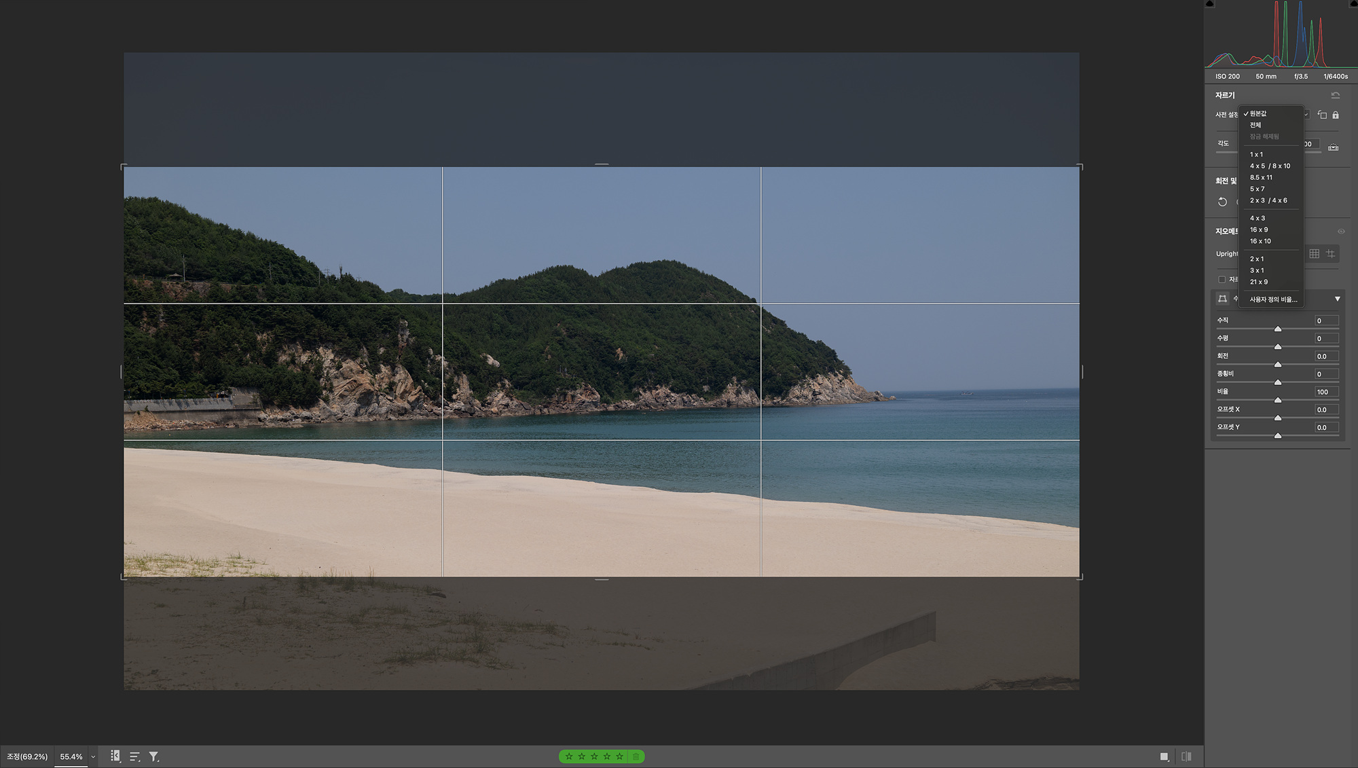The image size is (1358, 768).
Task: Rotate image counterclockwise with rotate icon
Action: (1222, 202)
